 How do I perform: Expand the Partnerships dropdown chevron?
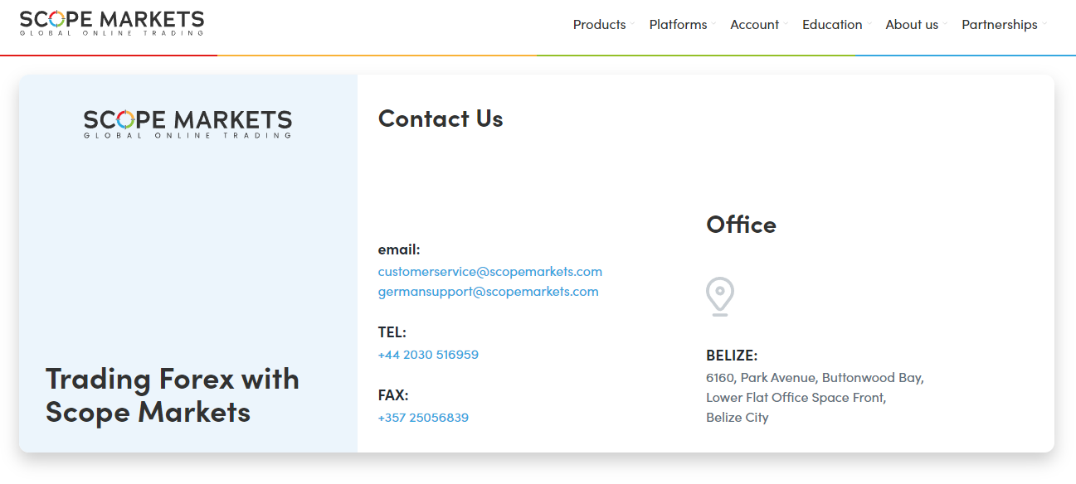point(1044,23)
